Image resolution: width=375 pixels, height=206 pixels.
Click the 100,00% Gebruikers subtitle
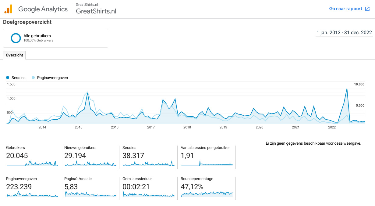[x=38, y=40]
